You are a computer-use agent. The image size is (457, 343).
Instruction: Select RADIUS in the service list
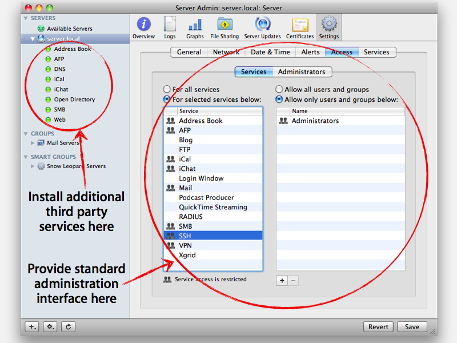213,217
